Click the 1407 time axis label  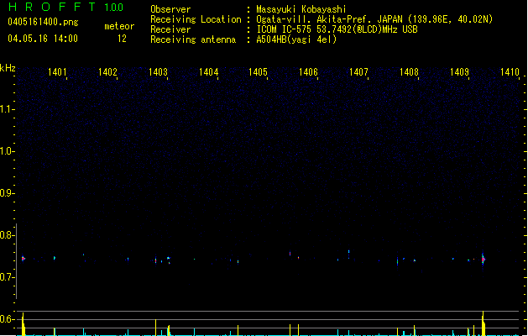tap(358, 72)
